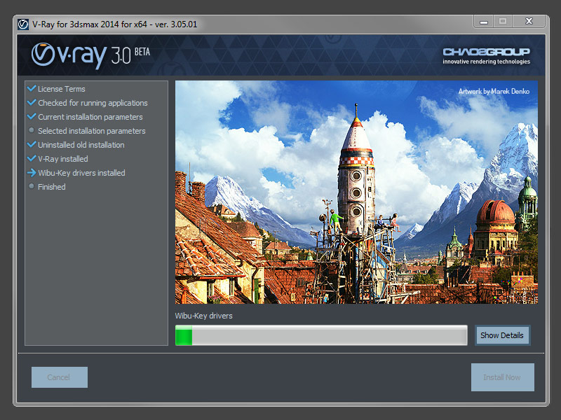Image resolution: width=561 pixels, height=420 pixels.
Task: Click the Install Now button
Action: [x=502, y=377]
